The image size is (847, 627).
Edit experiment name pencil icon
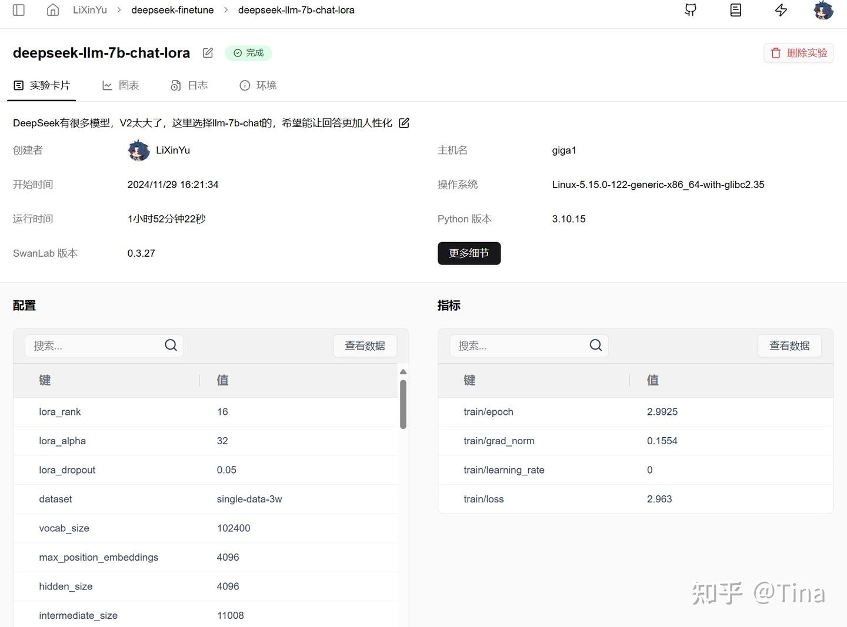click(x=208, y=53)
